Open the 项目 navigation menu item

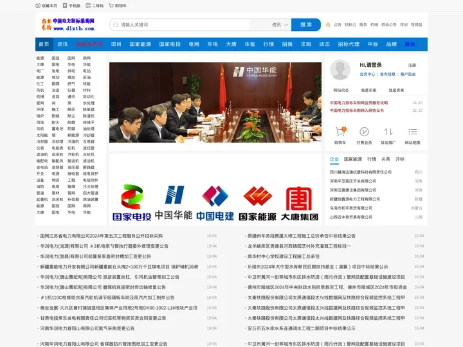116,44
